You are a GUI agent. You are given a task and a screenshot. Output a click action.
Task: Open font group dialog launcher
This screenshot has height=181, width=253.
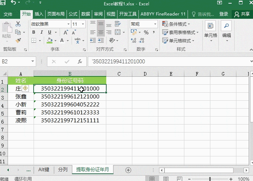pyautogui.click(x=84, y=50)
